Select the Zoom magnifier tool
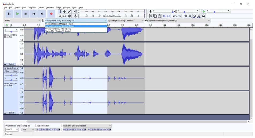Viewport: 255px width, 138px height. 60,16
